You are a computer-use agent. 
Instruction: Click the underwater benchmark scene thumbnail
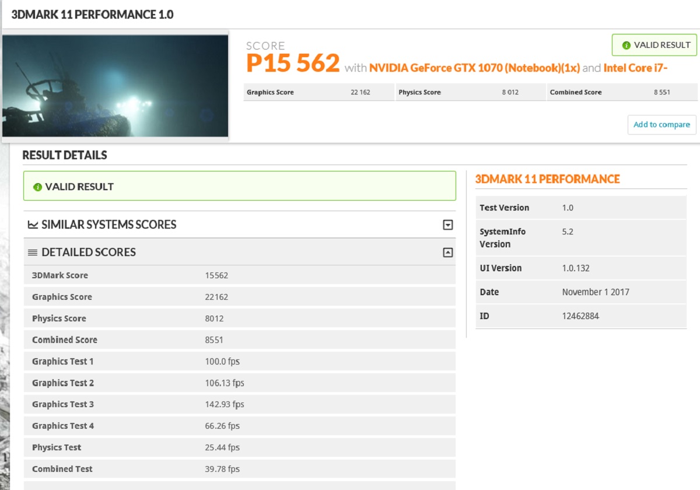(x=115, y=86)
